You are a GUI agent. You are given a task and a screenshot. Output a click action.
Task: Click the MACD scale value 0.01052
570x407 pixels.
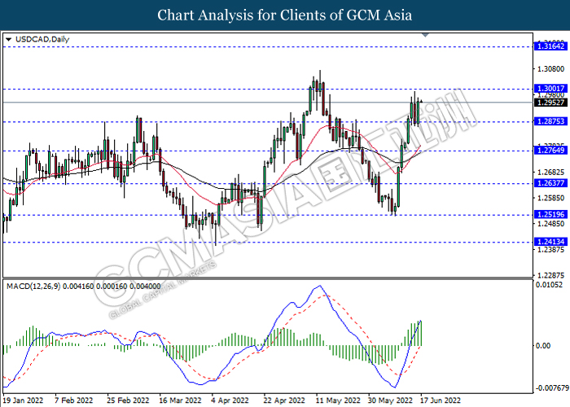(x=549, y=285)
